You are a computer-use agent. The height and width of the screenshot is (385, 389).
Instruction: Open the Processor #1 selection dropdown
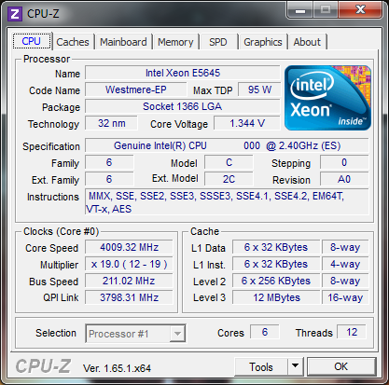135,334
